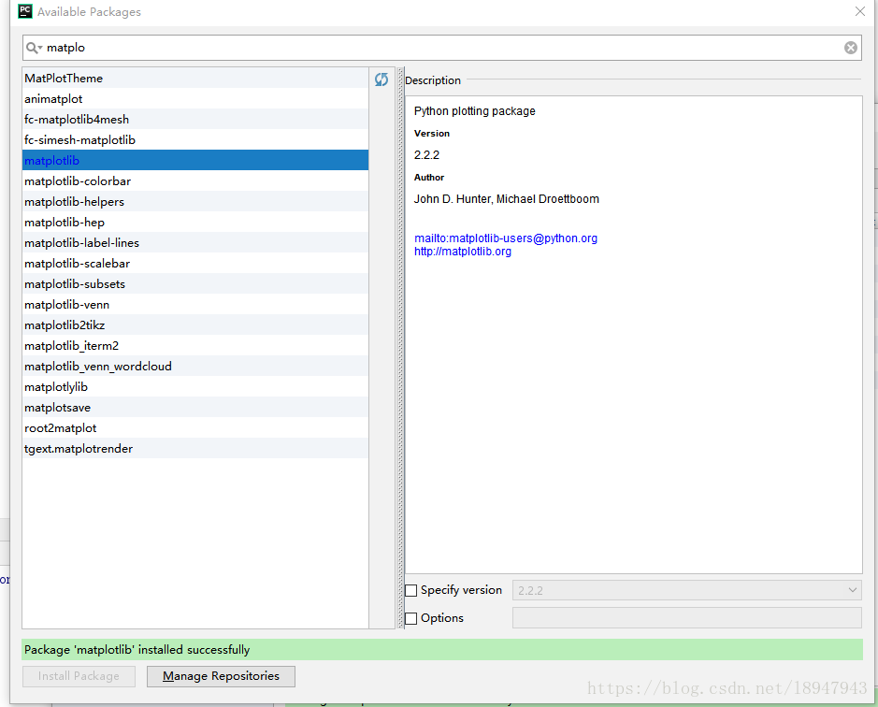
Task: Click the Manage Repositories button
Action: (x=221, y=676)
